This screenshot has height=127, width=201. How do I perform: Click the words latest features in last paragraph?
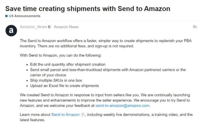coord(32,120)
